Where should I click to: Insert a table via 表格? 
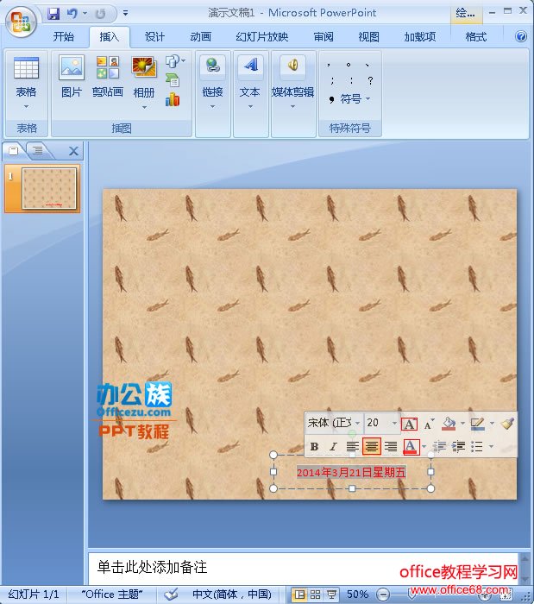click(x=26, y=83)
